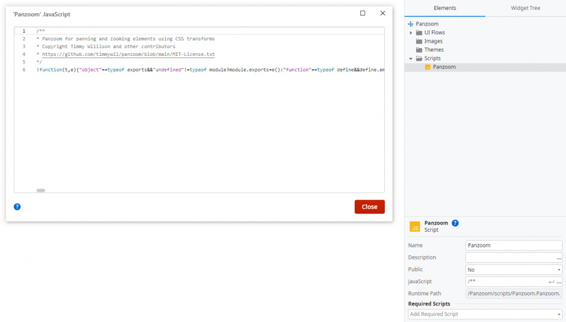Open Description editor with ellipsis button
Image resolution: width=566 pixels, height=322 pixels.
point(559,258)
